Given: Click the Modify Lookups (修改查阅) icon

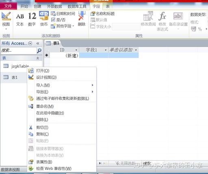Looking at the screenshot, I should coord(148,16).
